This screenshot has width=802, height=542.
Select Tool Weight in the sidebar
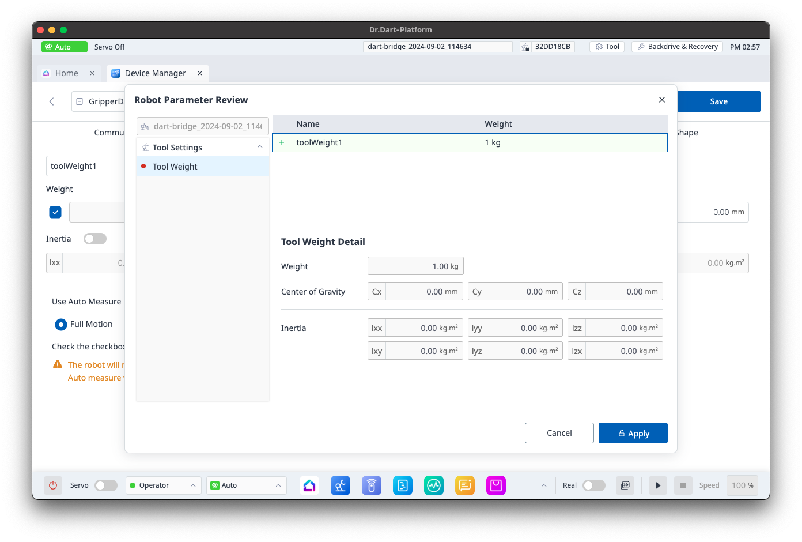pos(175,167)
